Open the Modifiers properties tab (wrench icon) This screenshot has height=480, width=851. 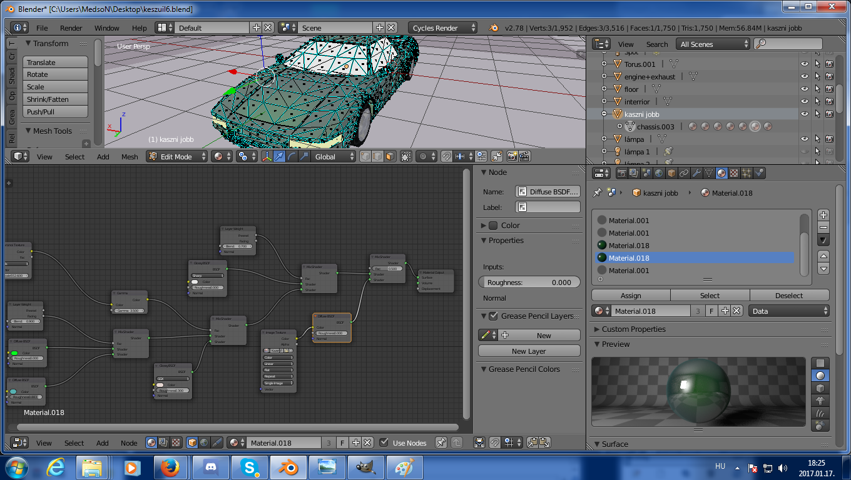tap(696, 173)
